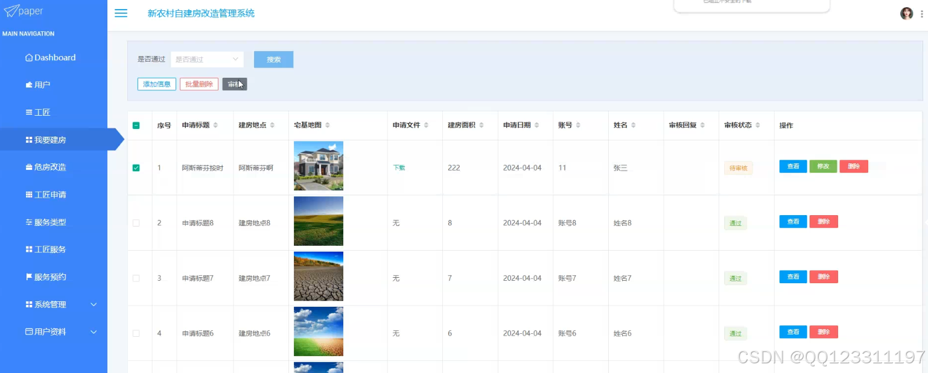Click the 危房改造 briefcase icon
This screenshot has width=928, height=373.
pos(29,167)
